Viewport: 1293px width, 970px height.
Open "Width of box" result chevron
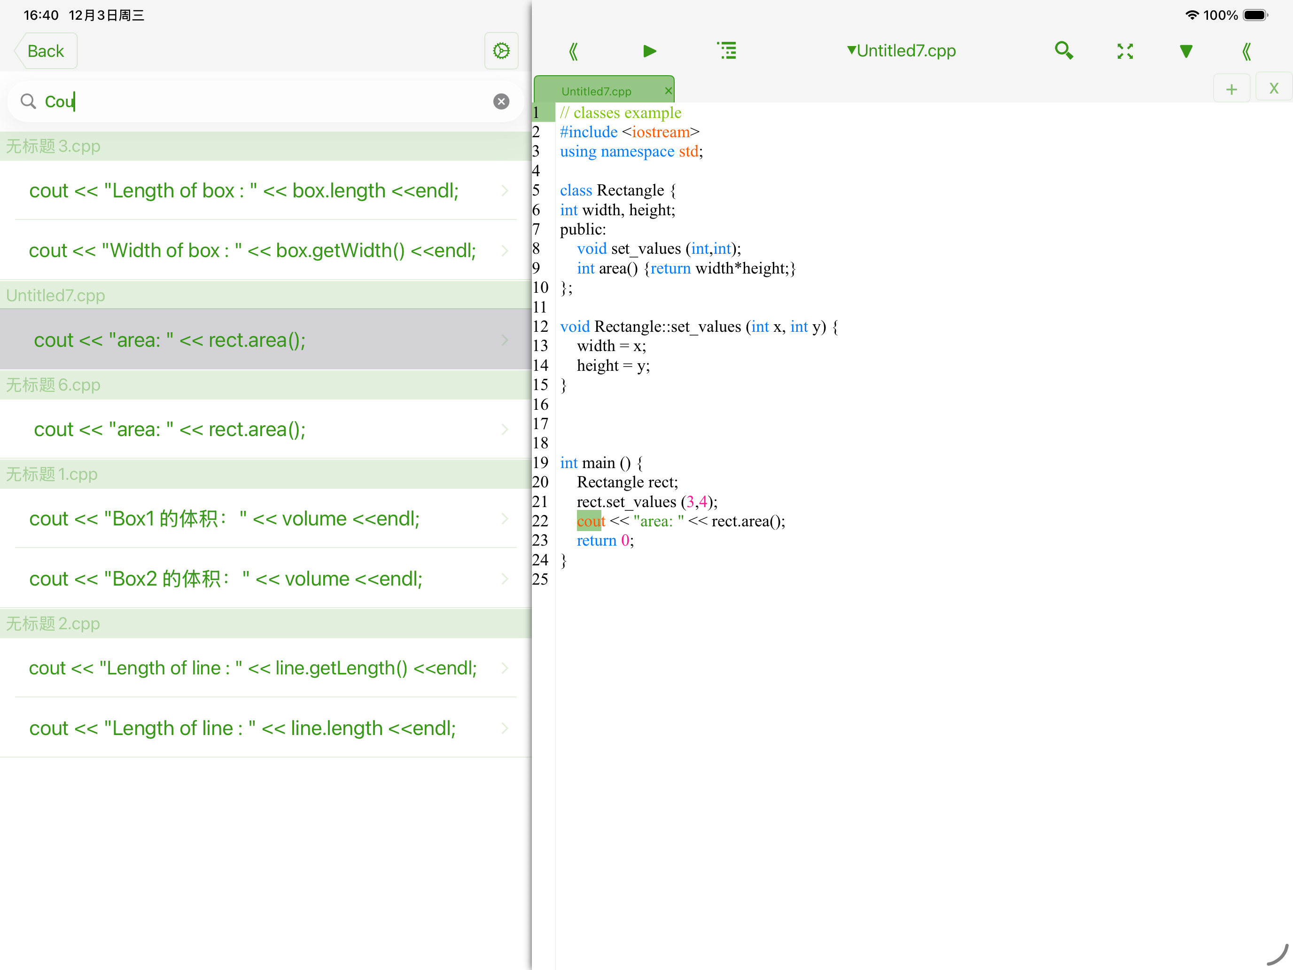pos(505,250)
